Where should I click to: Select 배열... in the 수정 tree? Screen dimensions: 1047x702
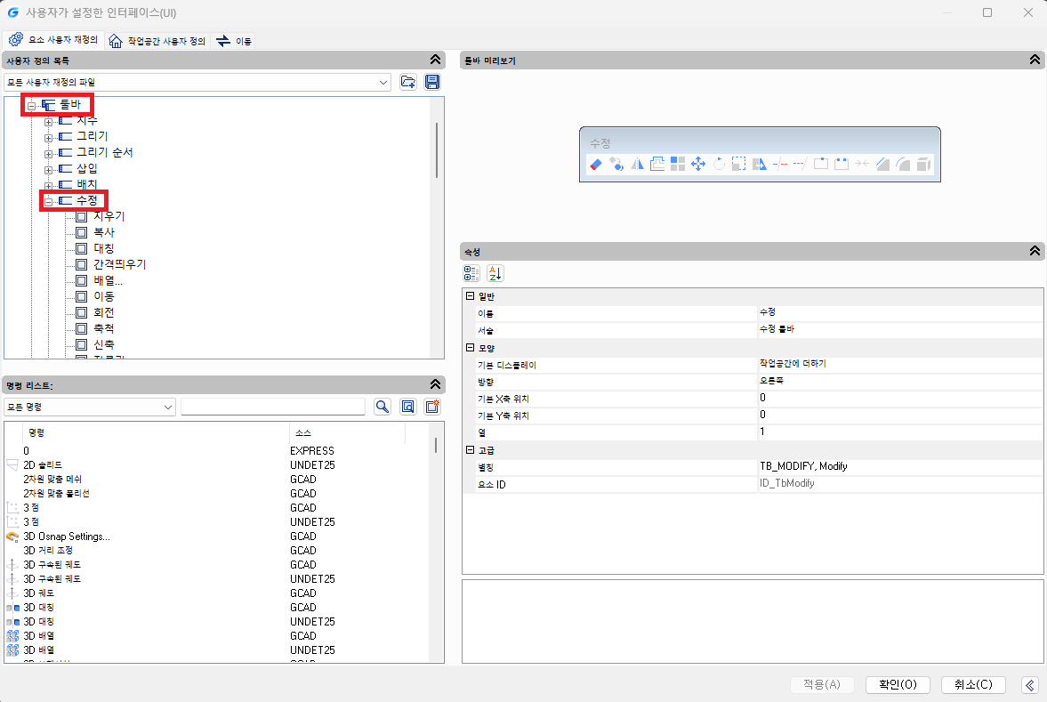point(108,280)
